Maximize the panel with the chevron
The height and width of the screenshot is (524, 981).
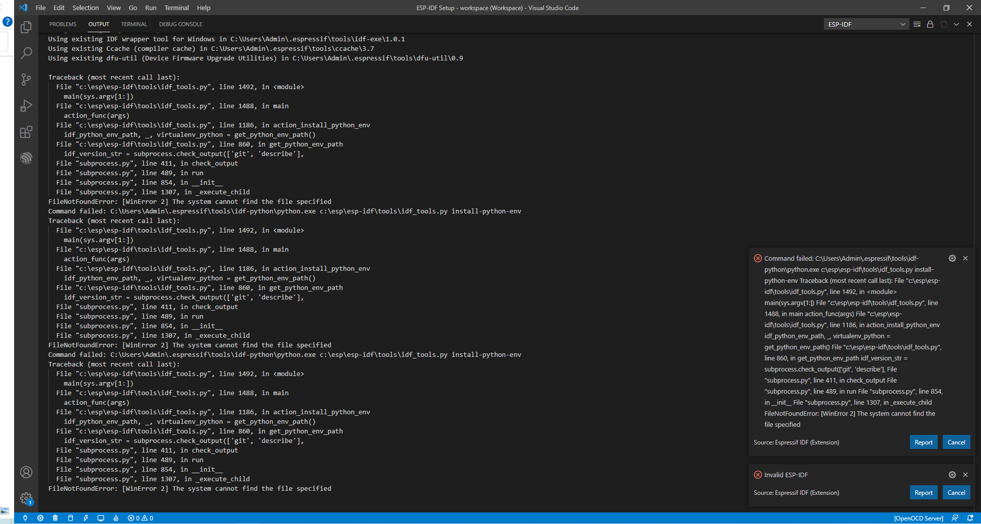(956, 24)
